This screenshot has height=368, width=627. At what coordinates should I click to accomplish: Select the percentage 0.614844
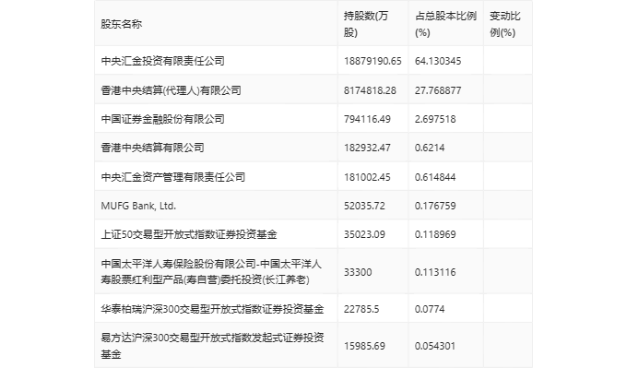pyautogui.click(x=435, y=177)
